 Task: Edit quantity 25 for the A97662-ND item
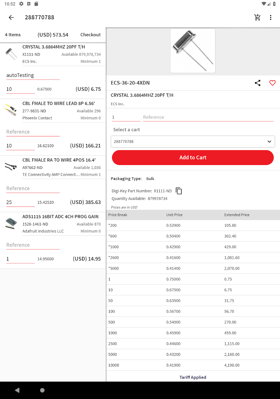pyautogui.click(x=20, y=202)
